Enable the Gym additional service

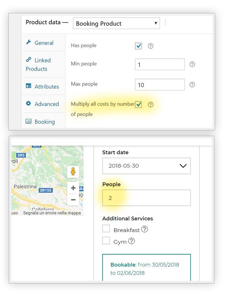pyautogui.click(x=106, y=240)
